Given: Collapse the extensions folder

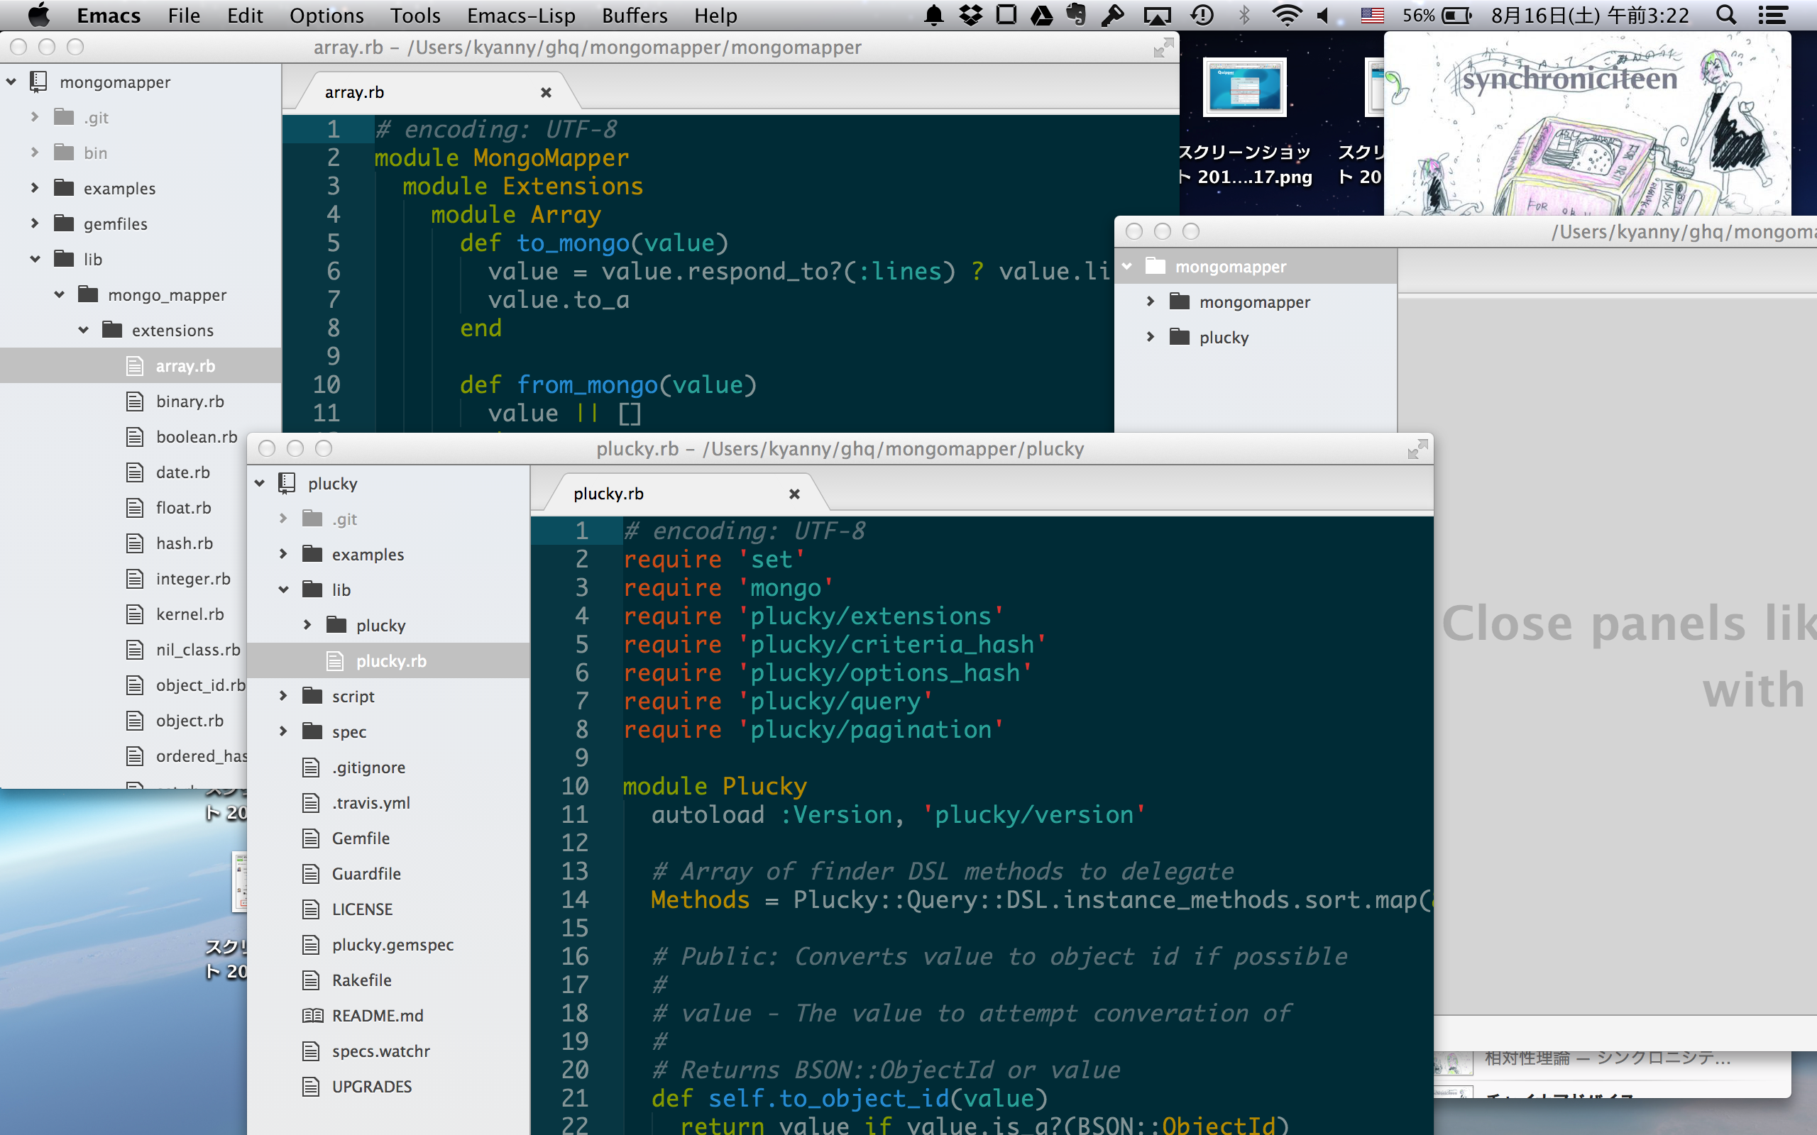Looking at the screenshot, I should click(x=83, y=330).
